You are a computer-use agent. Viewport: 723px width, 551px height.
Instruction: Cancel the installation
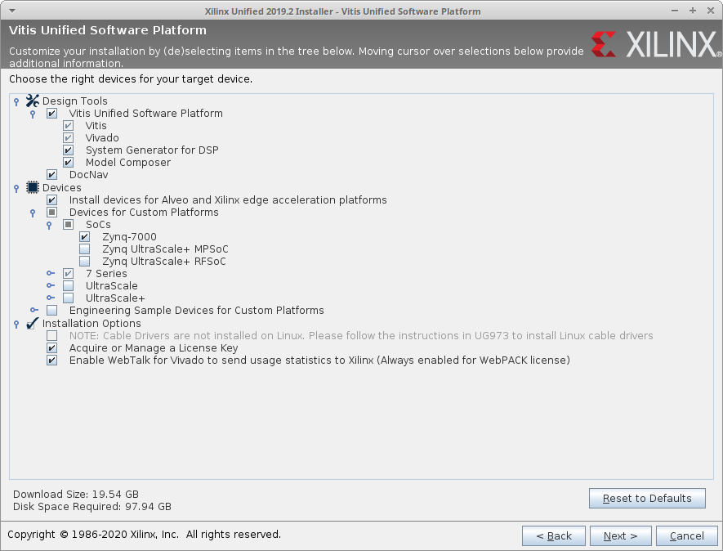pos(686,535)
